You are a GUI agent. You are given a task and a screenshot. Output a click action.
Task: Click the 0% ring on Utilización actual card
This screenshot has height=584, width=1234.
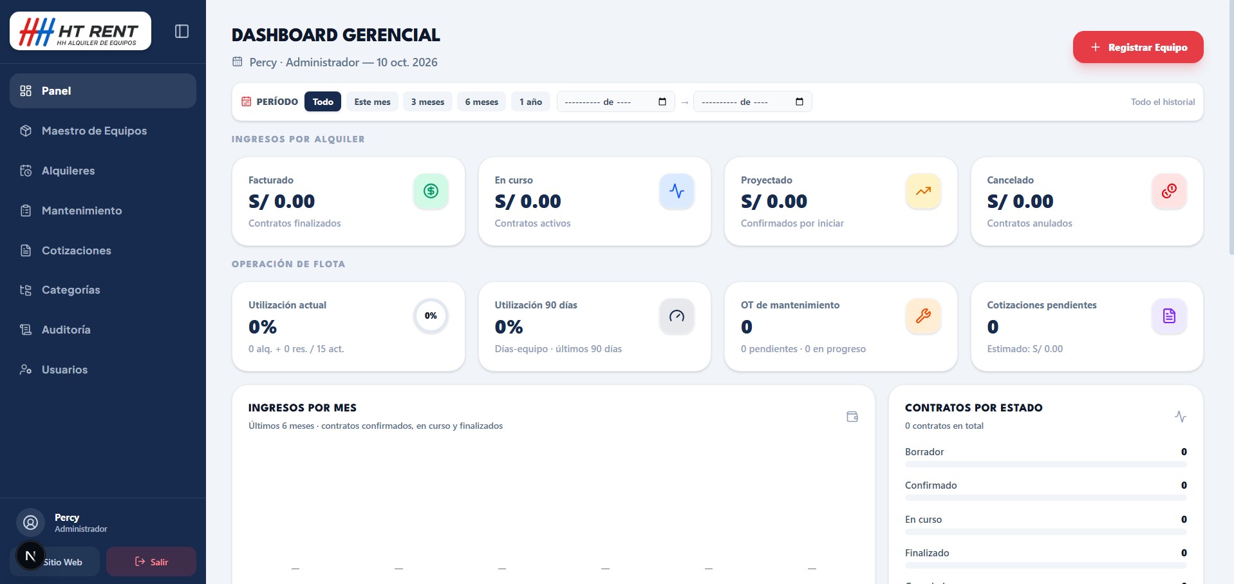pyautogui.click(x=431, y=316)
